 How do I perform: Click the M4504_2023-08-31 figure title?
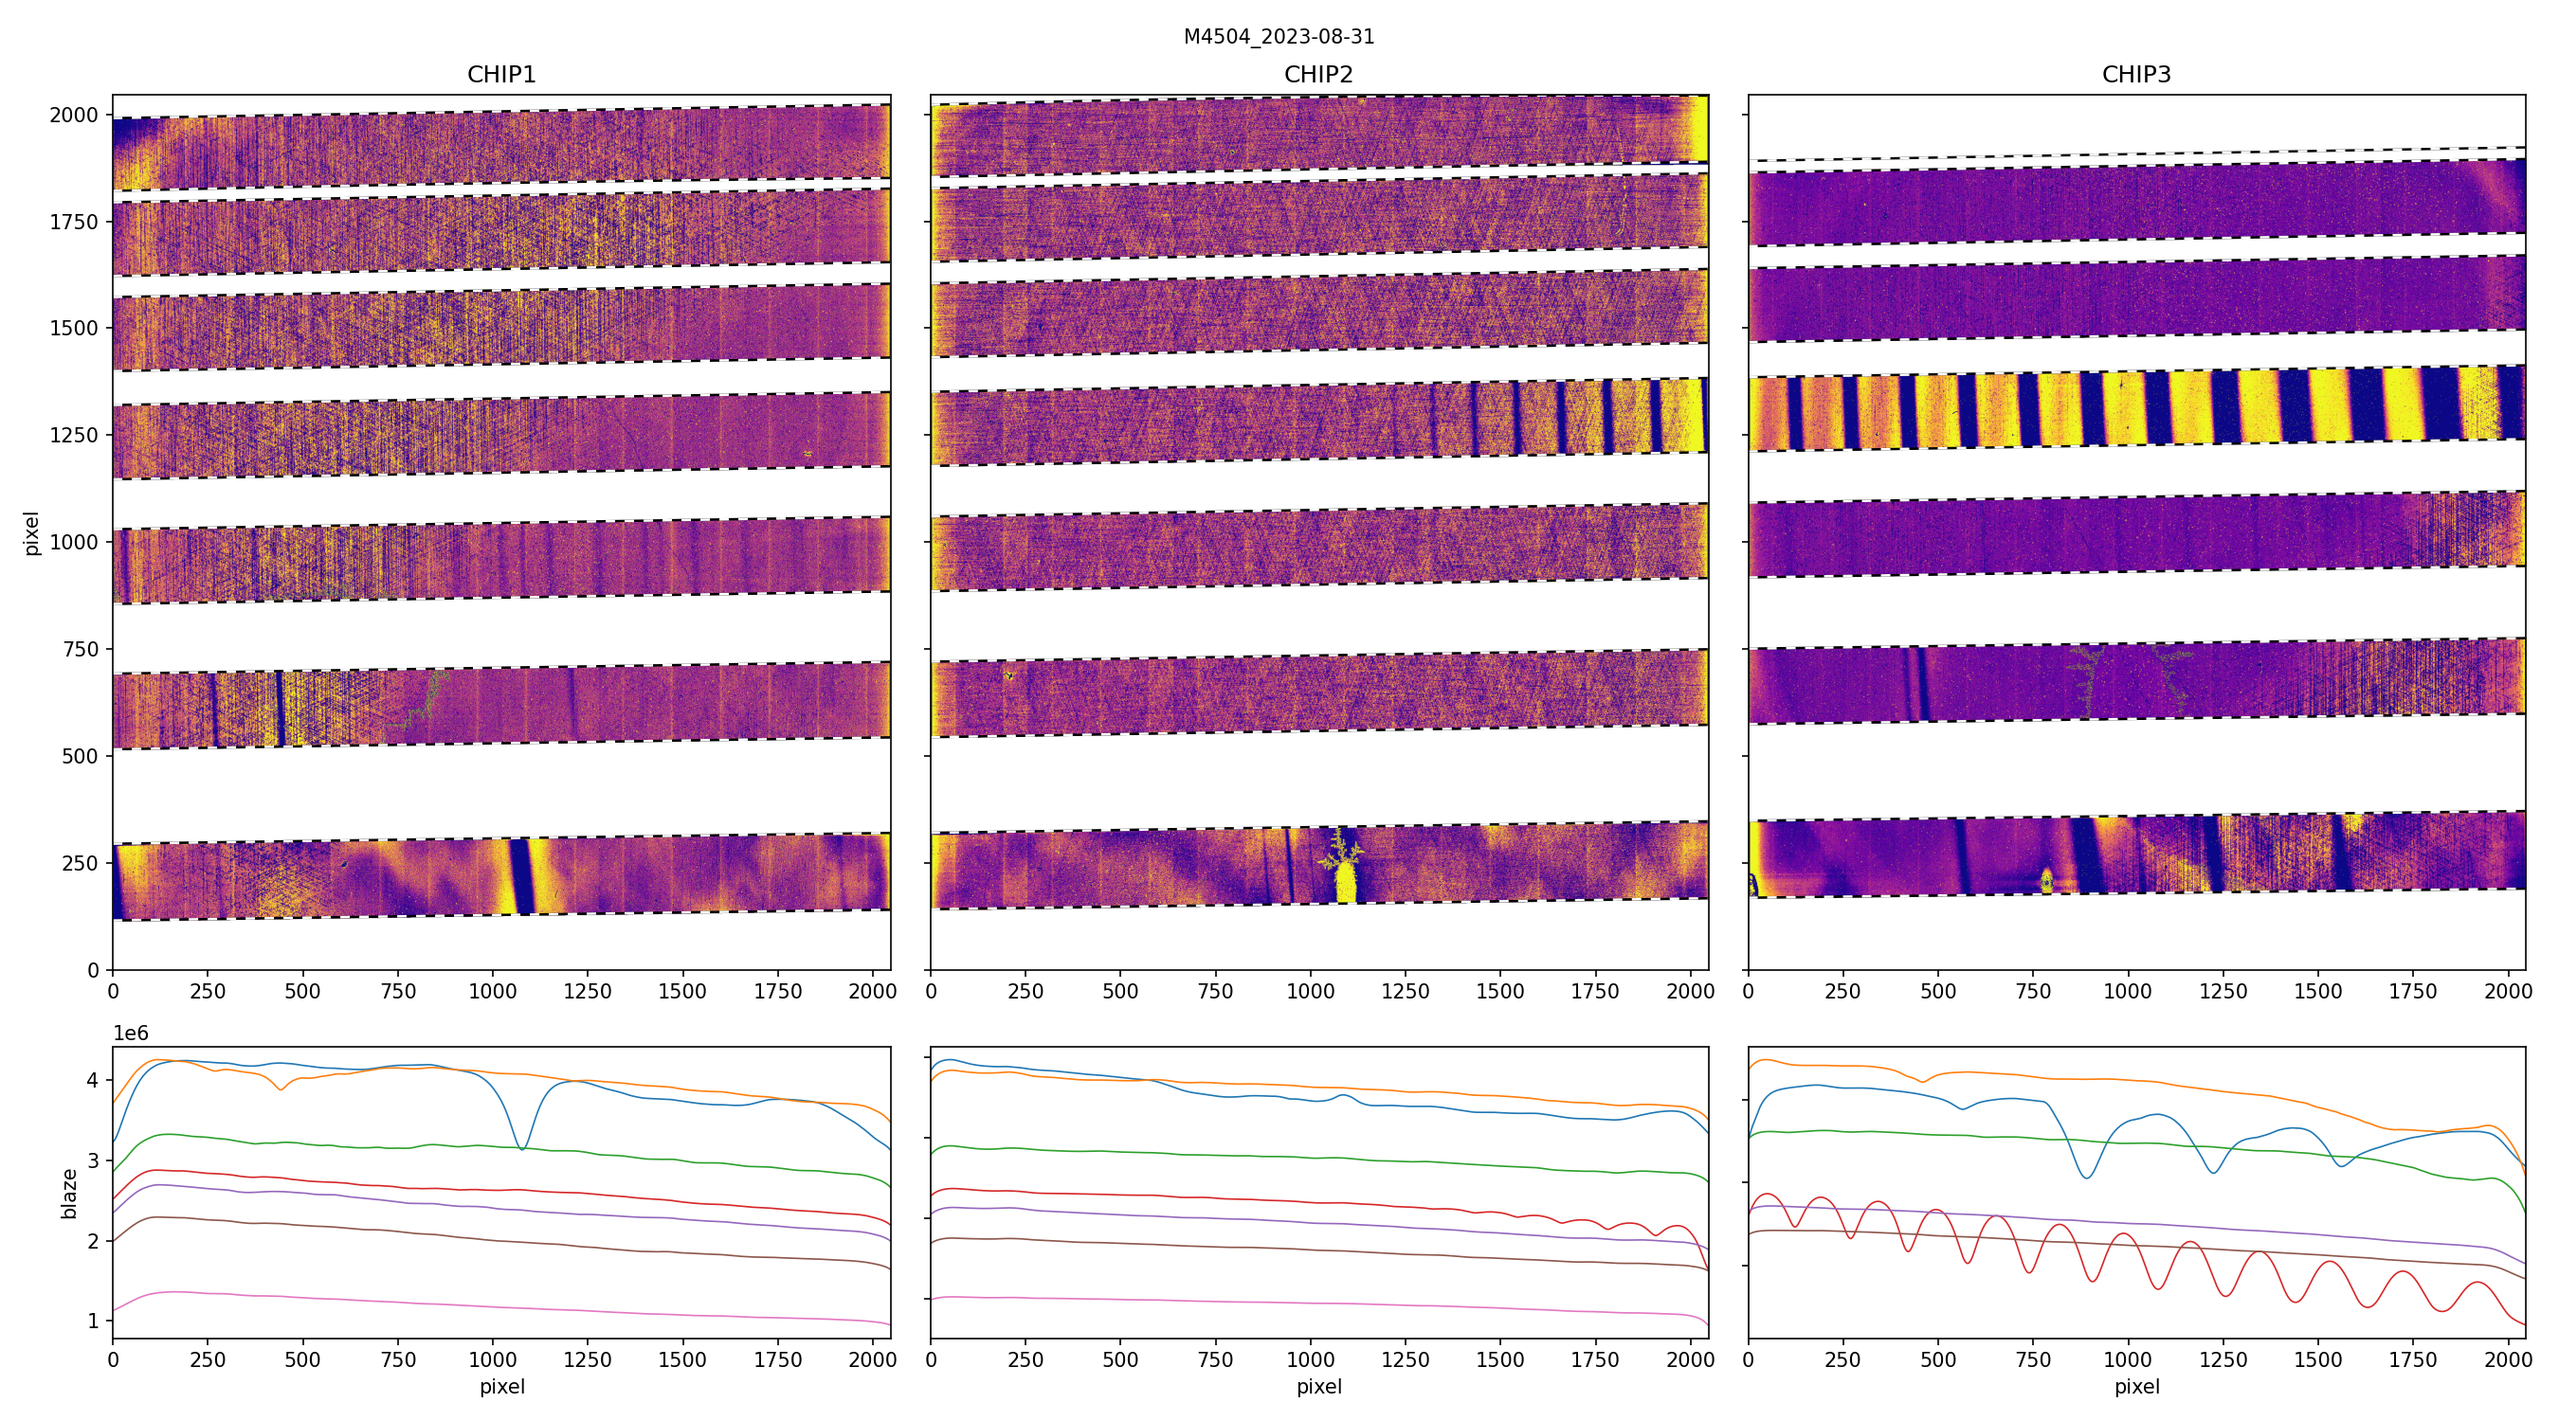pos(1279,37)
